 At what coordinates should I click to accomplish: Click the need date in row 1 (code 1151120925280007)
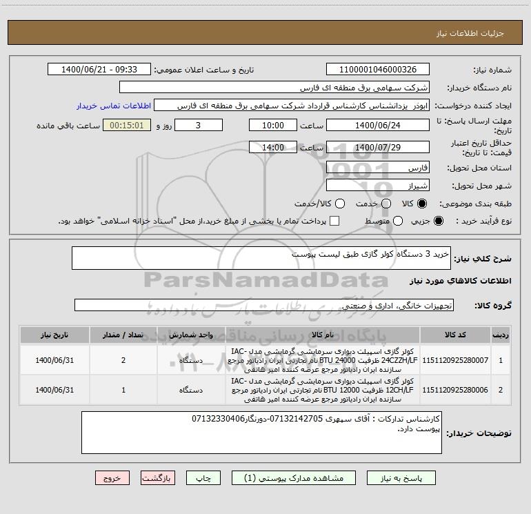tap(54, 360)
